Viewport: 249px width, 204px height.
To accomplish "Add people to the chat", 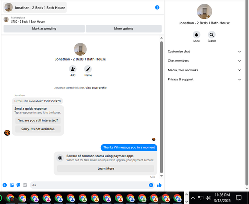I will (73, 69).
